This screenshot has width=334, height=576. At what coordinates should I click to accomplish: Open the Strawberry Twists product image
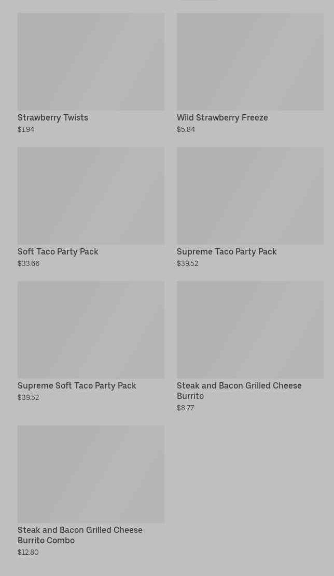click(x=91, y=62)
